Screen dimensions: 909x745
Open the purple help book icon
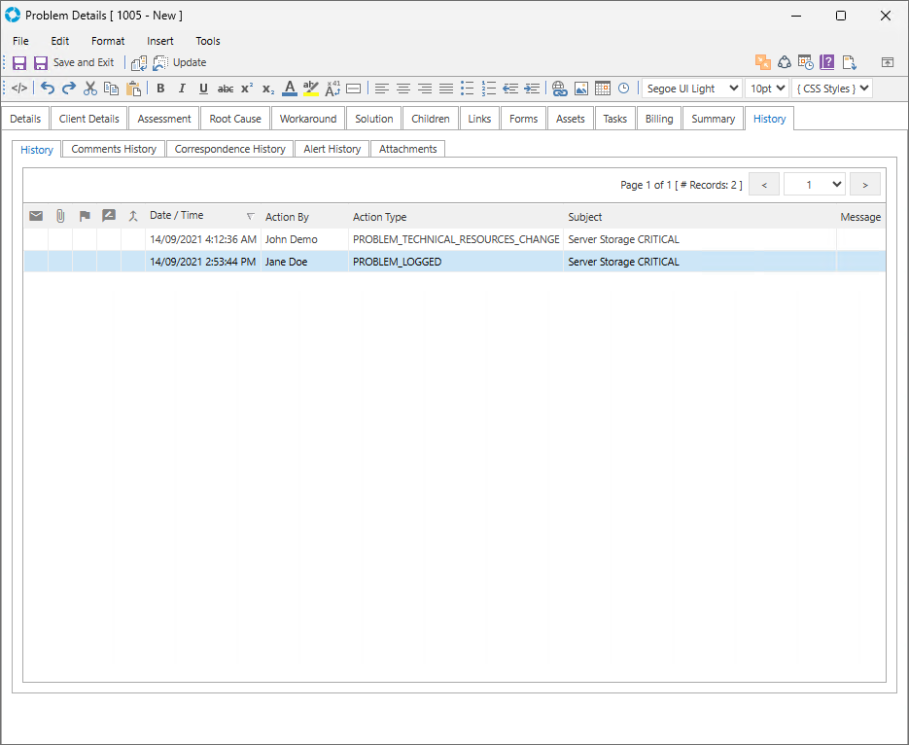(x=827, y=62)
